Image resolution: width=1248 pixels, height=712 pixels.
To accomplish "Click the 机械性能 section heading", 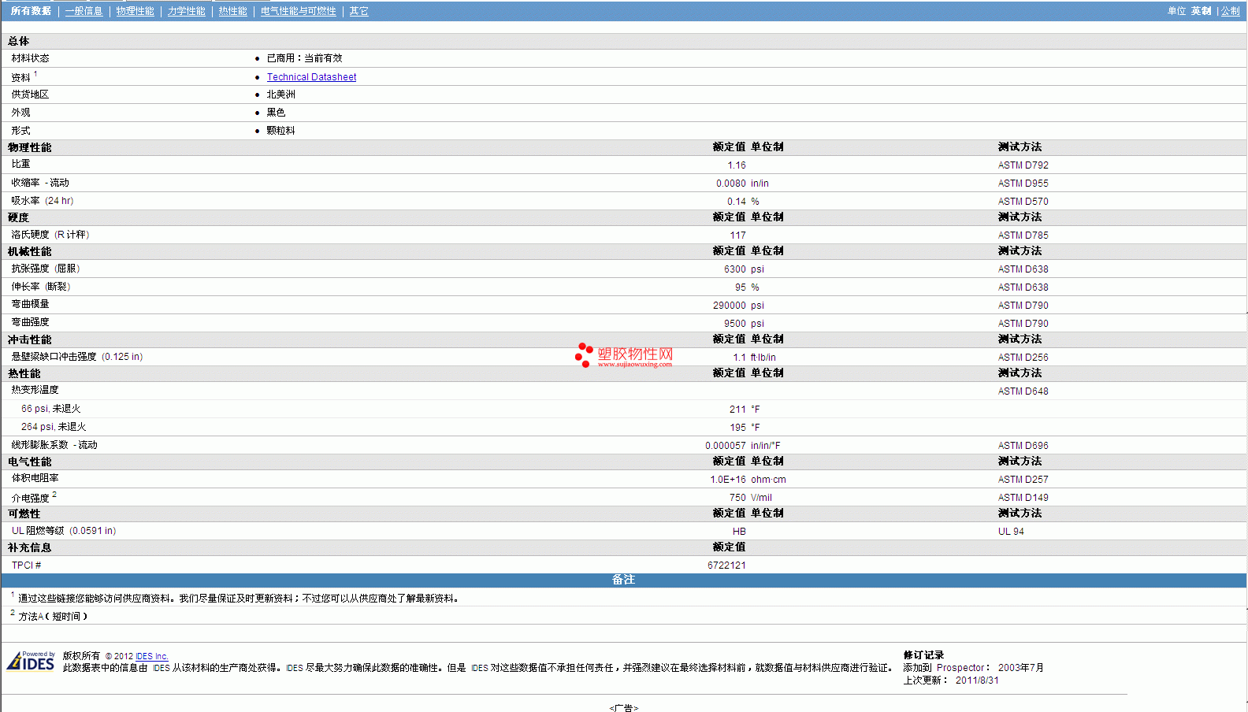I will click(29, 251).
